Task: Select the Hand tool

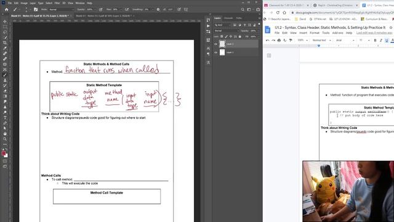Action: coord(5,134)
